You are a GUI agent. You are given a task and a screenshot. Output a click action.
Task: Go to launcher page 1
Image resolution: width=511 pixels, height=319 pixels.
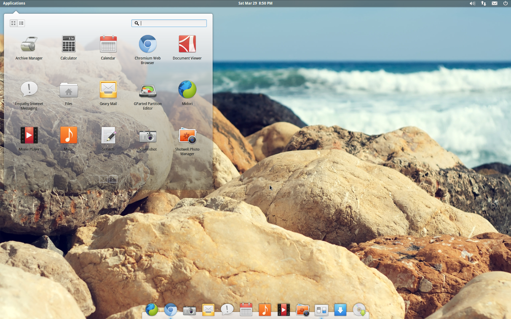[103, 179]
